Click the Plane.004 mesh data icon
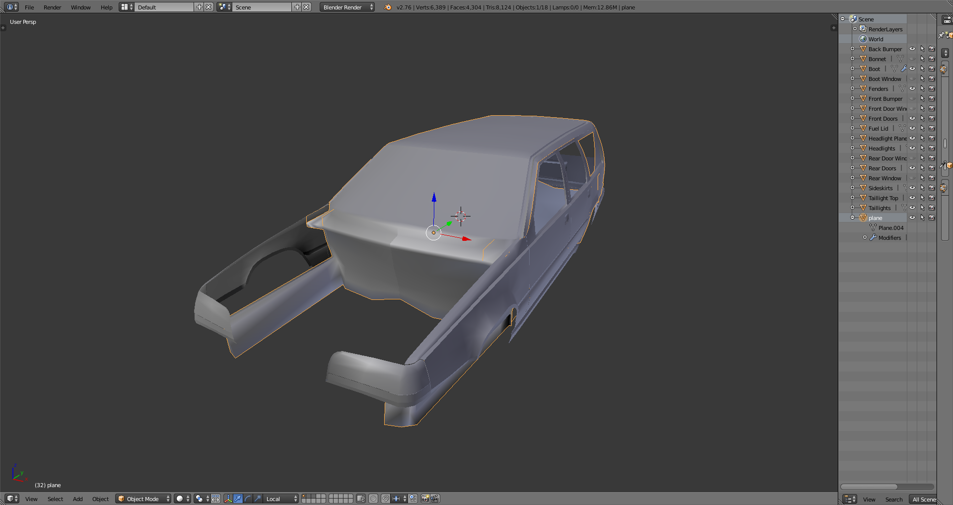953x505 pixels. (x=873, y=227)
